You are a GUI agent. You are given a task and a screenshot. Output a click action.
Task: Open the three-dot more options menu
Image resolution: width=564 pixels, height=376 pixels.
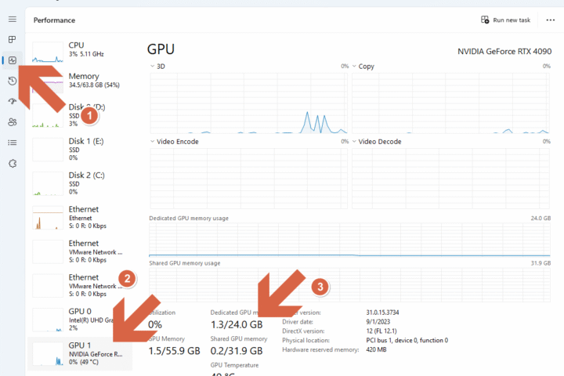[x=551, y=20]
